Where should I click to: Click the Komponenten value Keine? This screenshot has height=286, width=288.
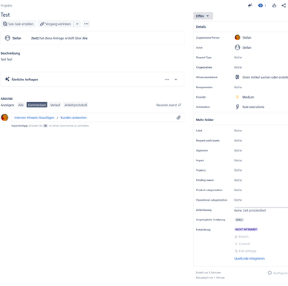click(238, 87)
